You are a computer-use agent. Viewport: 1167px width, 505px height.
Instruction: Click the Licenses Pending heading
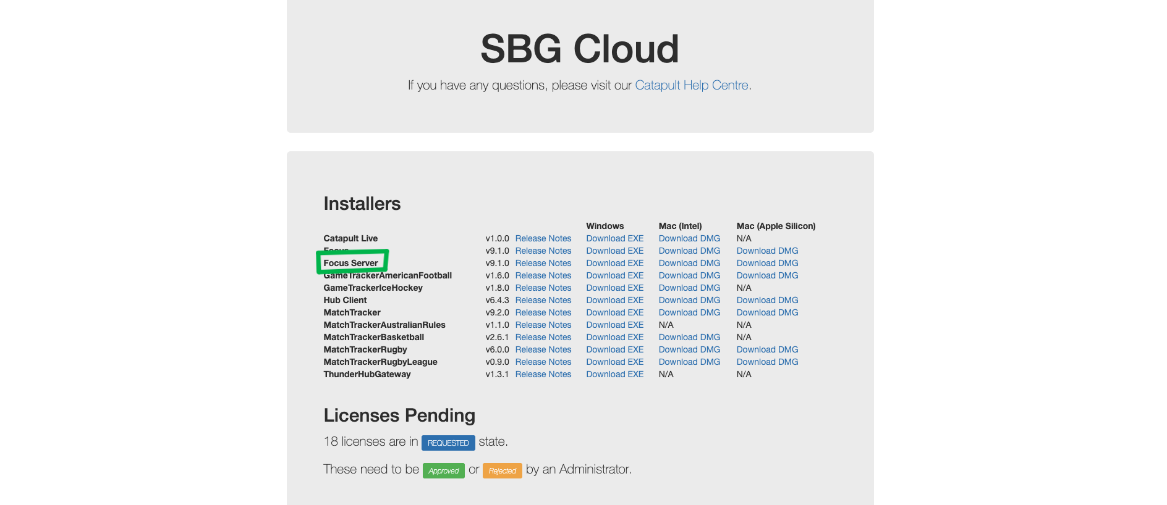(x=399, y=415)
